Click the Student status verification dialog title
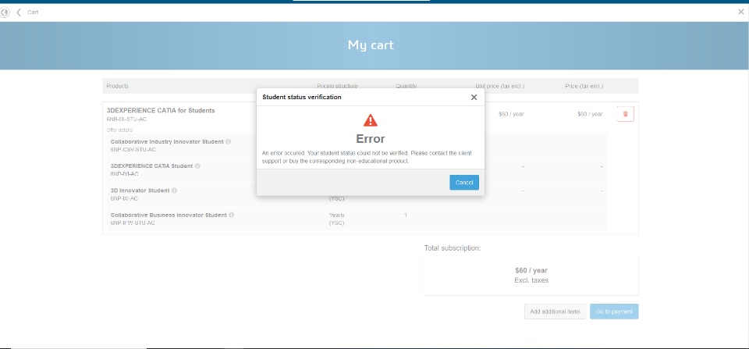 (302, 97)
